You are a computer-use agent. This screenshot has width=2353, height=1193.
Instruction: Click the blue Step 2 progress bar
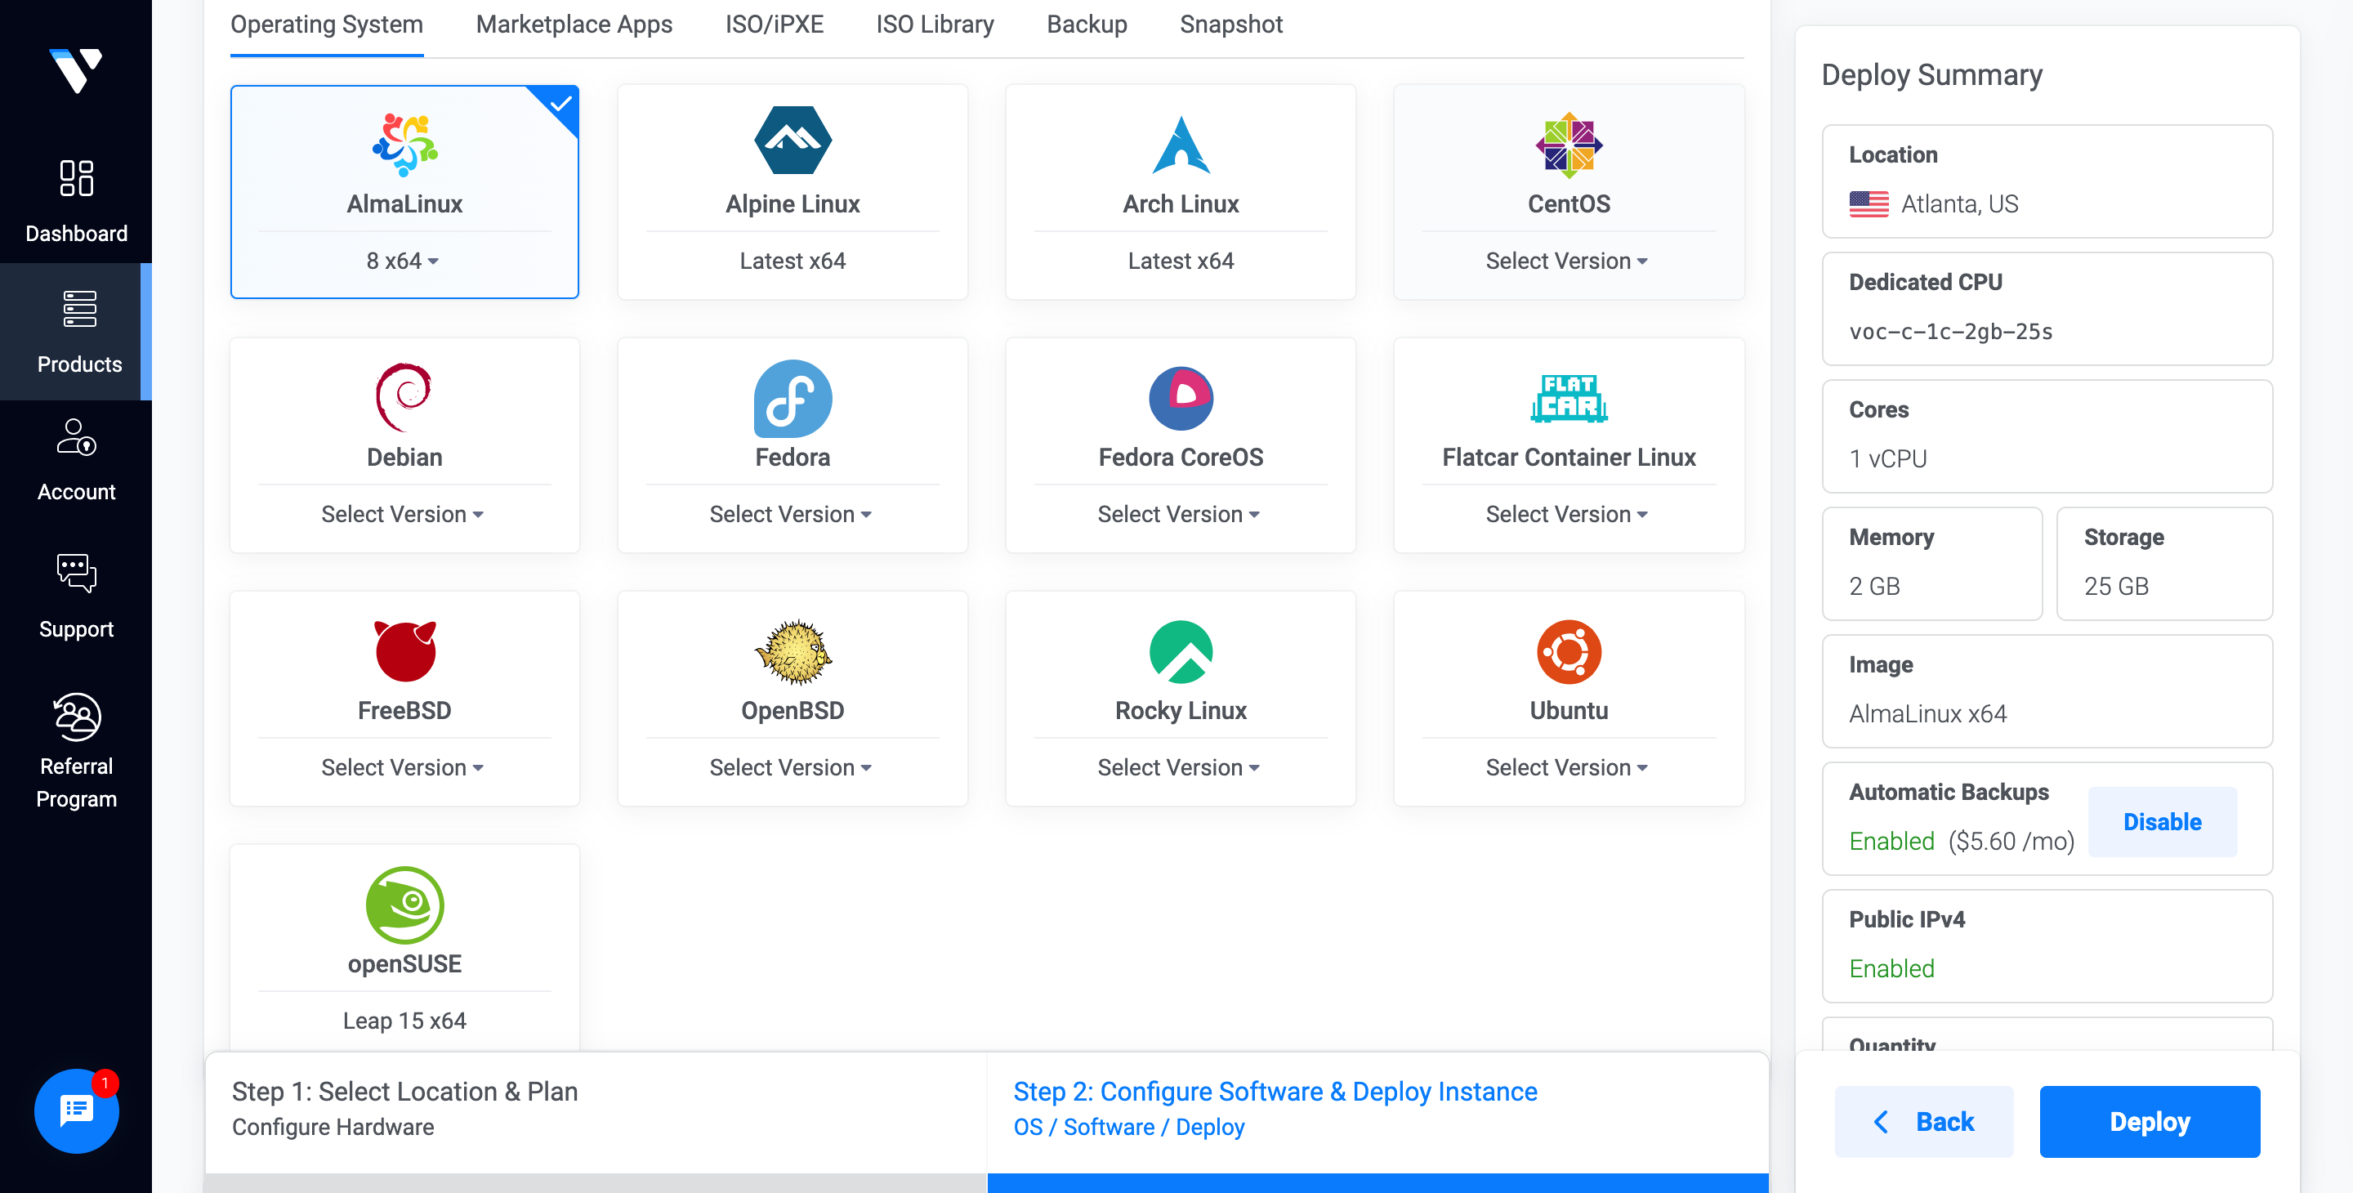(x=1377, y=1183)
